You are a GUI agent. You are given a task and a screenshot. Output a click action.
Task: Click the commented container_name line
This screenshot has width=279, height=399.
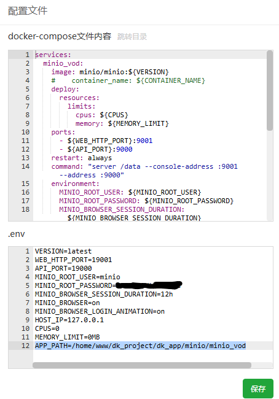(128, 80)
